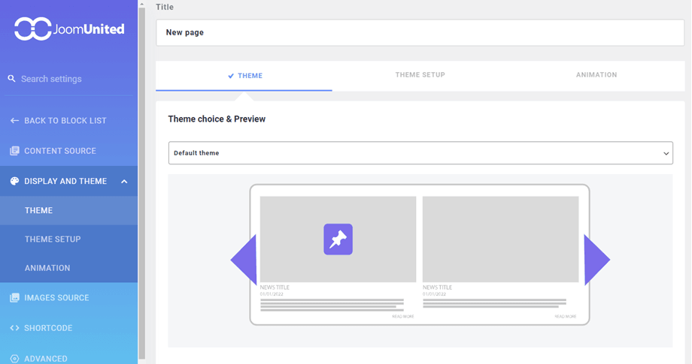The height and width of the screenshot is (364, 692).
Task: Click the Shortcode code brackets icon
Action: [x=14, y=328]
